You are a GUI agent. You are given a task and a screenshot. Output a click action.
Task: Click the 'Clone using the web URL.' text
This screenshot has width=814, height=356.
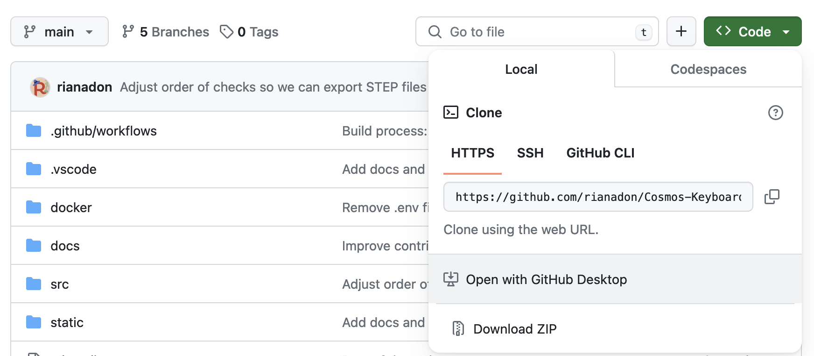coord(521,229)
